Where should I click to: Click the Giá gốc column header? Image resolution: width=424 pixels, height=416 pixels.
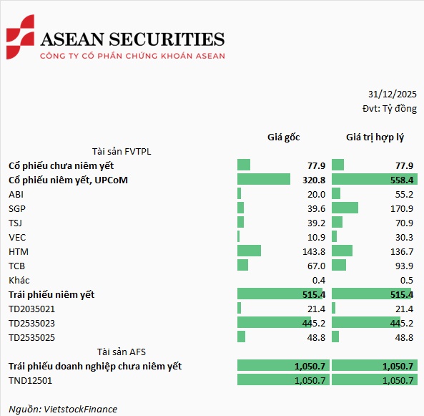[x=283, y=137]
